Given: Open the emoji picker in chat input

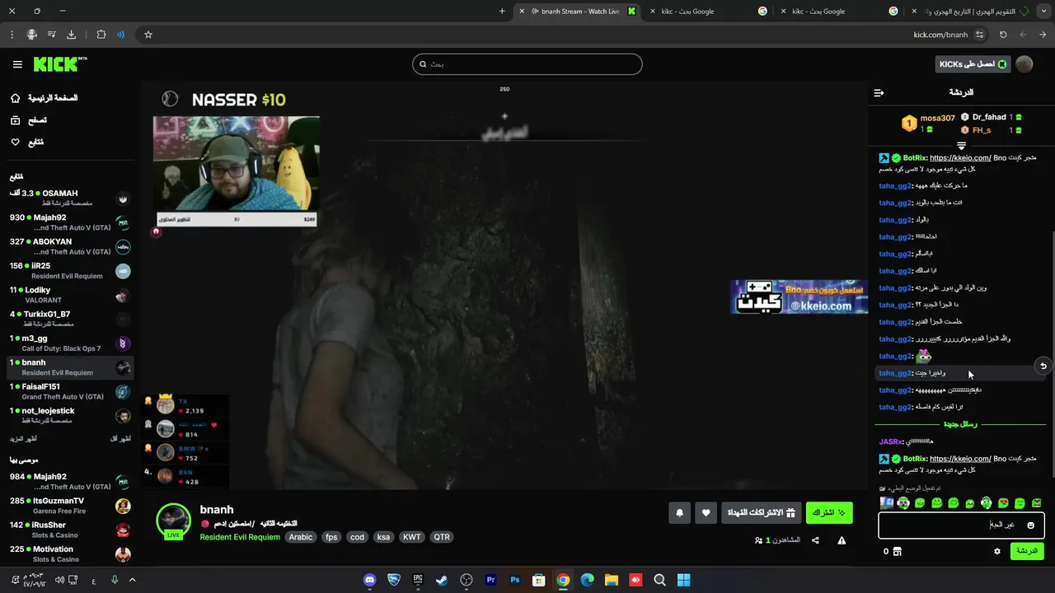Looking at the screenshot, I should (1030, 525).
